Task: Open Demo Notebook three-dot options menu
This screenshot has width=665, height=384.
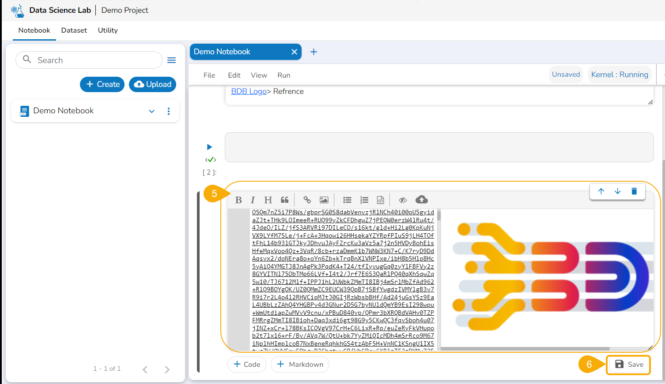Action: [x=169, y=111]
